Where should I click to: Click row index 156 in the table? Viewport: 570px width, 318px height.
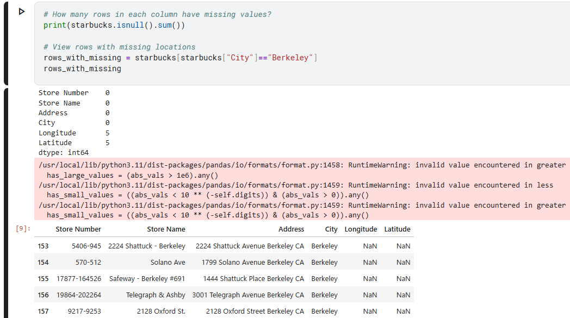pos(44,295)
